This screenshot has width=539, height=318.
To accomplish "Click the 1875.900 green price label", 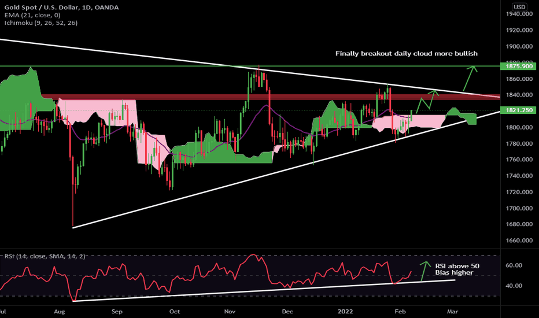I will (519, 66).
